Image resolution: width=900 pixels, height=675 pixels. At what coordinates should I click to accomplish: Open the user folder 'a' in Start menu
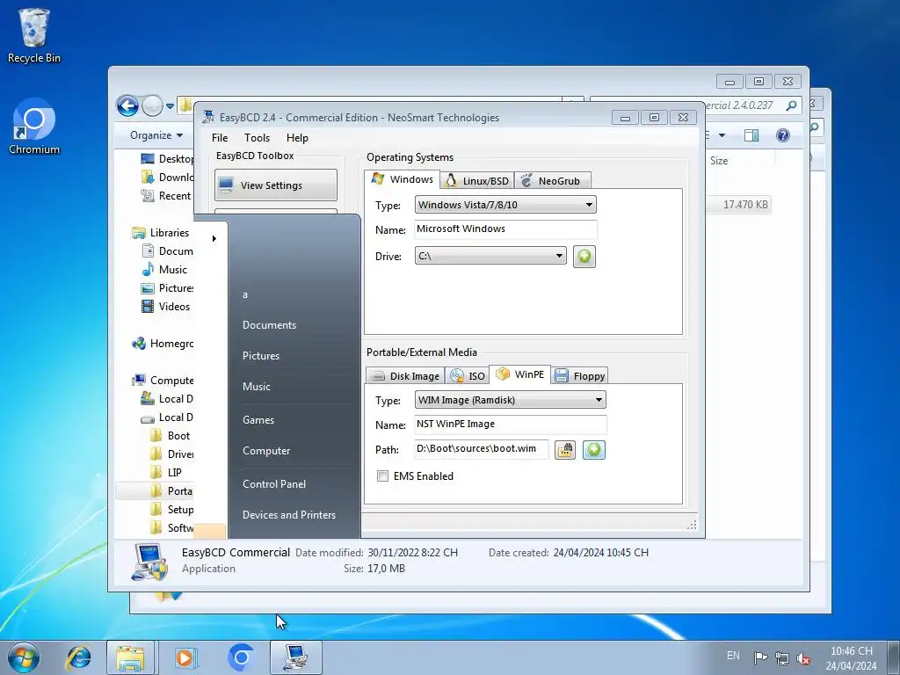coord(245,295)
